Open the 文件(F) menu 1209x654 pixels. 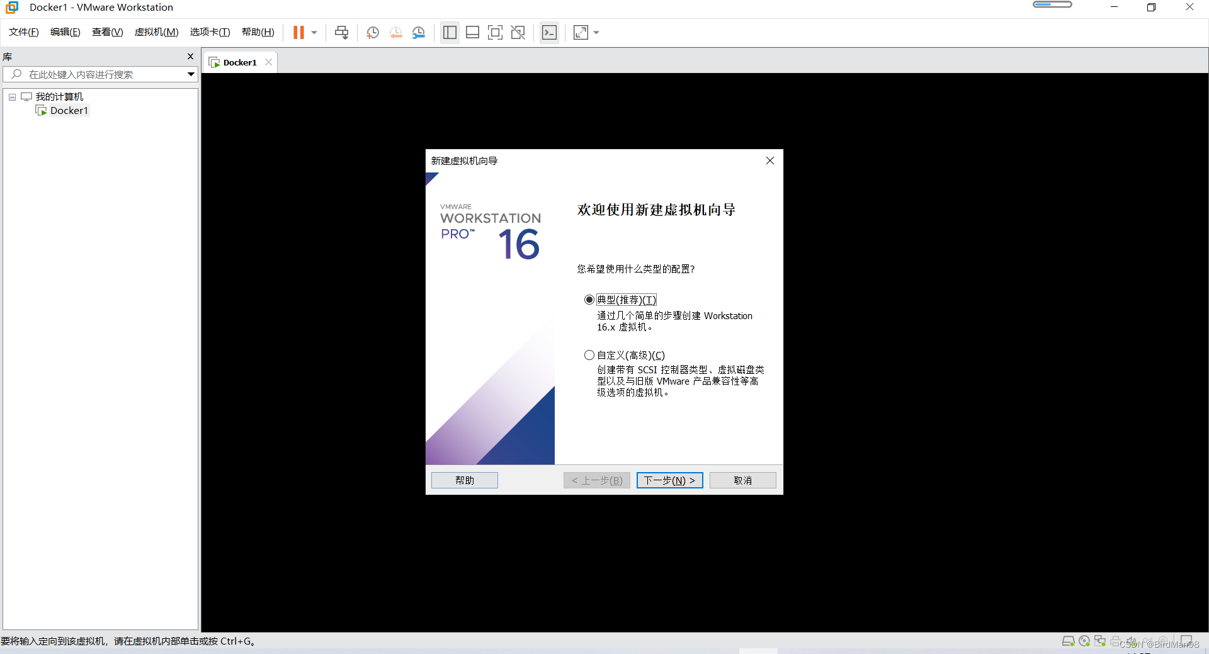tap(24, 32)
